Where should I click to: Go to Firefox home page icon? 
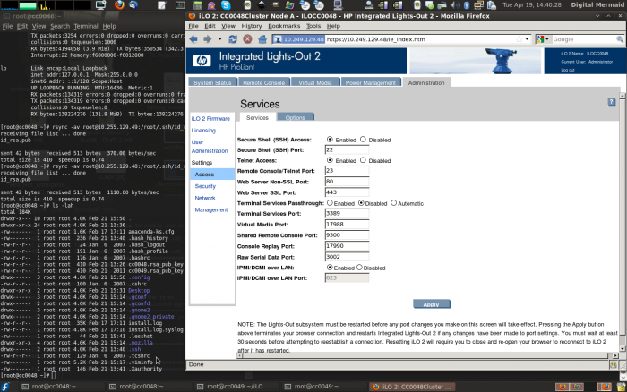point(262,39)
